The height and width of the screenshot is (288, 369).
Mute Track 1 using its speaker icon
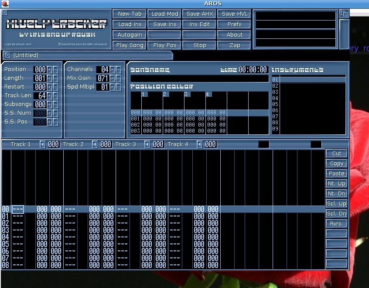point(42,144)
